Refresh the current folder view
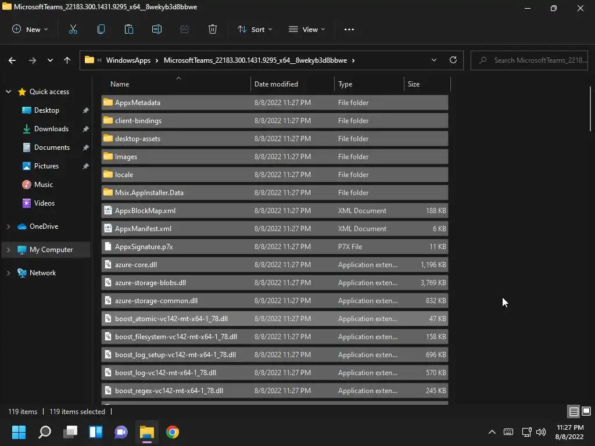The image size is (595, 446). pos(453,60)
